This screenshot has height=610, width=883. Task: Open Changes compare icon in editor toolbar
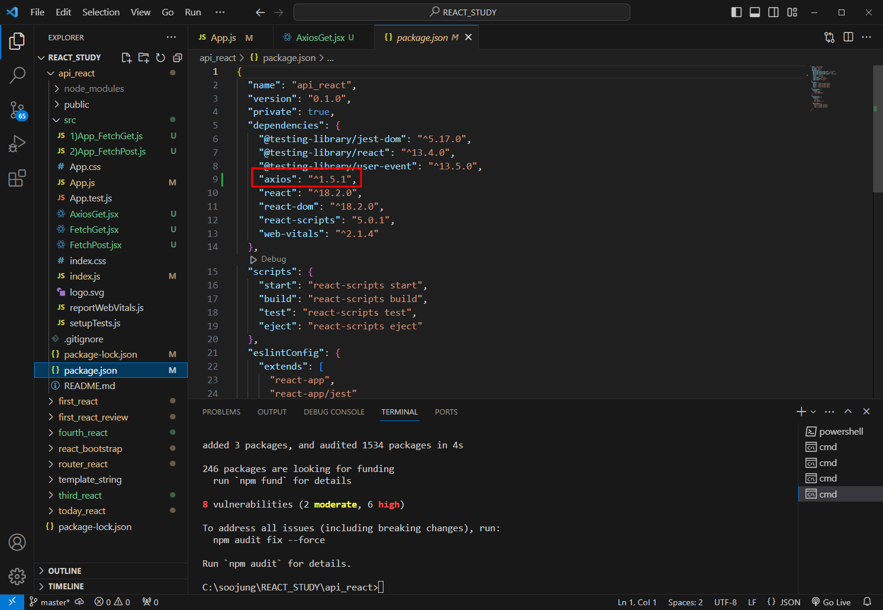830,37
